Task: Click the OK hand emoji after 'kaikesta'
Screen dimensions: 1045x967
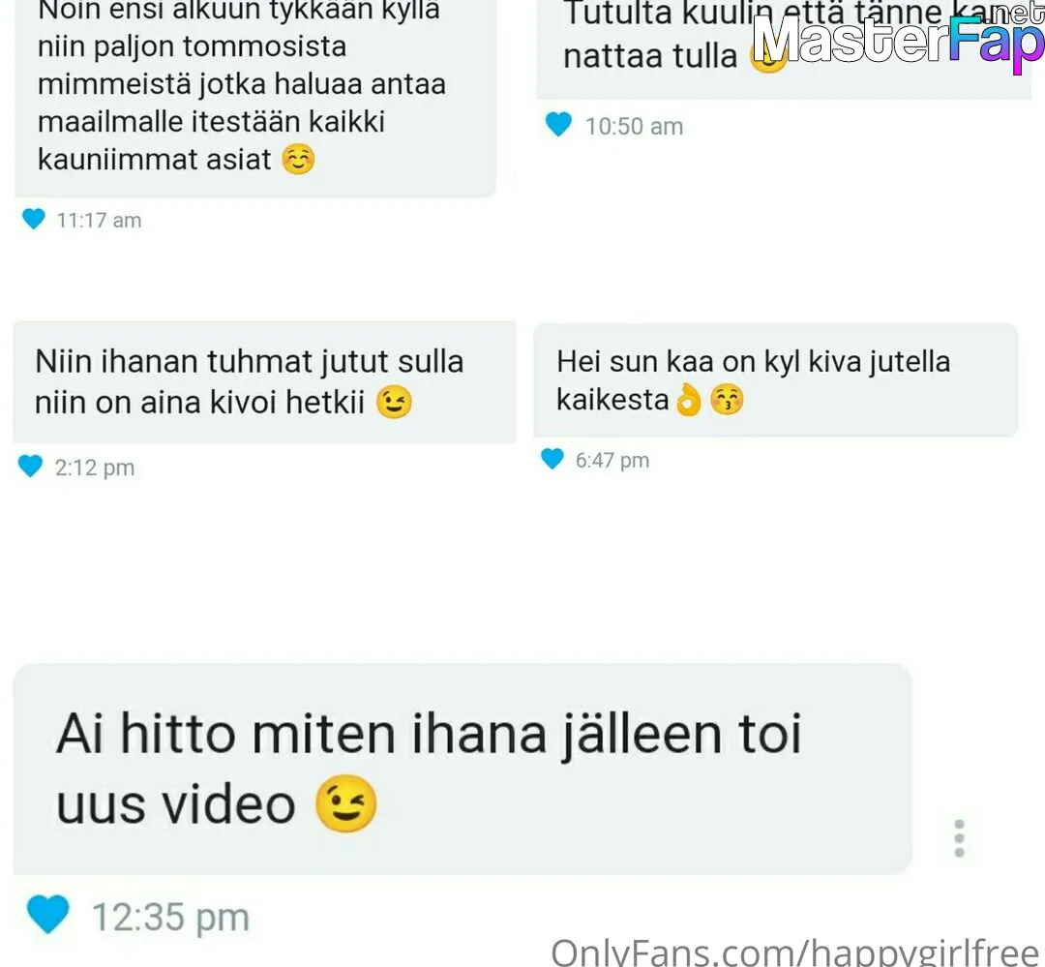Action: click(x=689, y=401)
